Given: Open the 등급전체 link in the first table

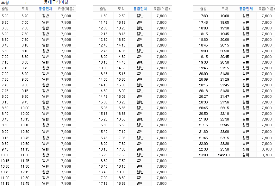Looking at the screenshot, I should [46, 9].
